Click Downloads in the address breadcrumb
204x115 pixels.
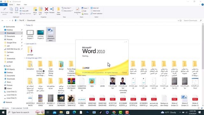[31, 20]
